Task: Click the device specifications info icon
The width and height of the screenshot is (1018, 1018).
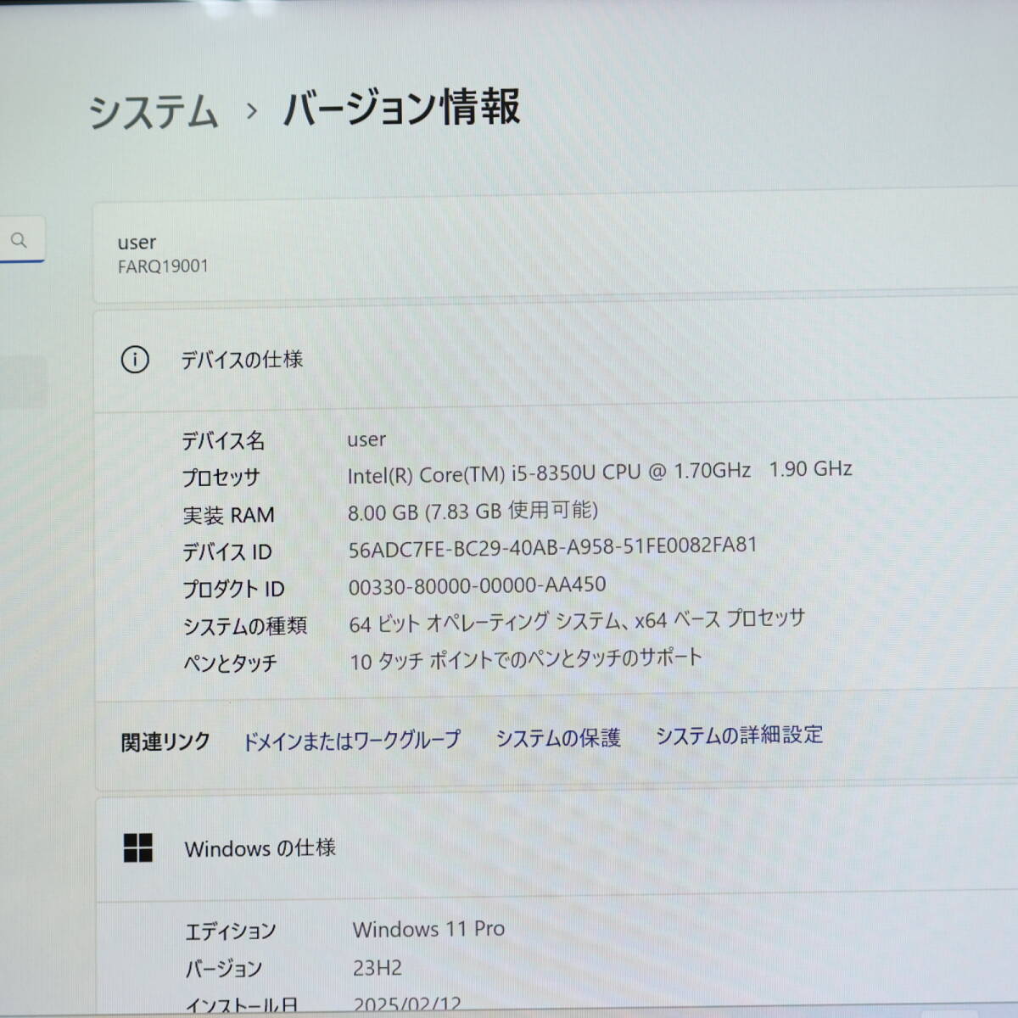Action: (x=135, y=360)
